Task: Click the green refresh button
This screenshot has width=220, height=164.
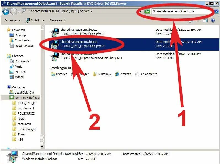Action: (147, 11)
